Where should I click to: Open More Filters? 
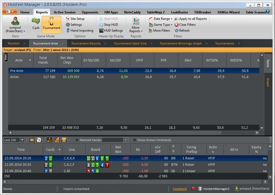(x=159, y=31)
